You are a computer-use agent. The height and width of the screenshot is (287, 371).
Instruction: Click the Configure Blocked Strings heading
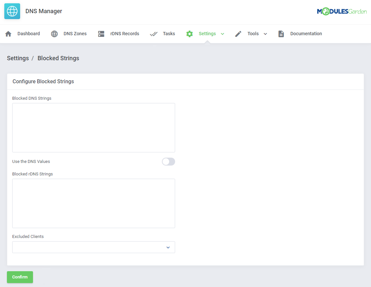[43, 82]
